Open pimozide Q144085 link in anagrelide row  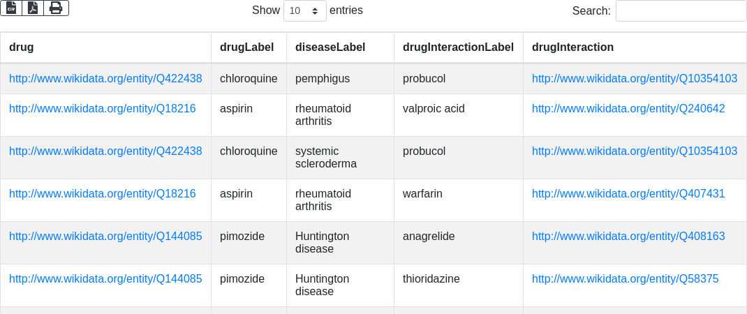pyautogui.click(x=105, y=237)
